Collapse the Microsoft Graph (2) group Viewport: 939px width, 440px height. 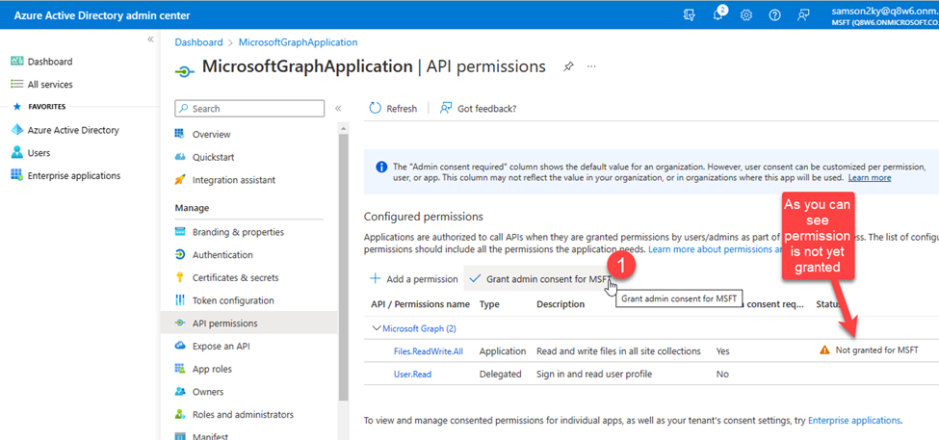pos(377,328)
